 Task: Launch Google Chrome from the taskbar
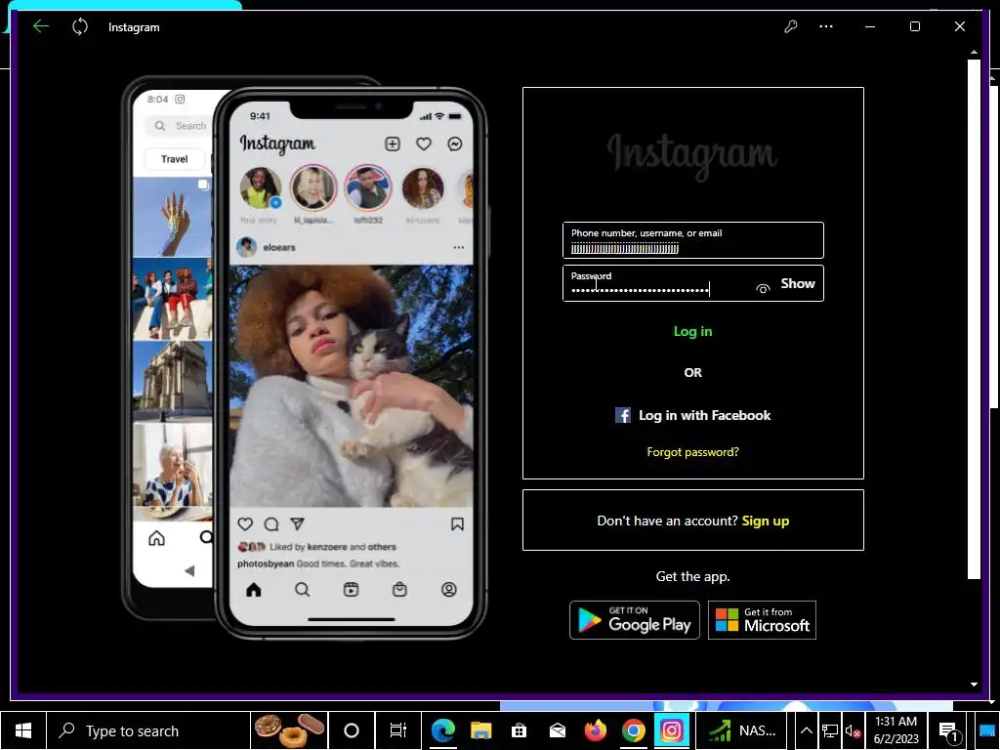(x=633, y=730)
